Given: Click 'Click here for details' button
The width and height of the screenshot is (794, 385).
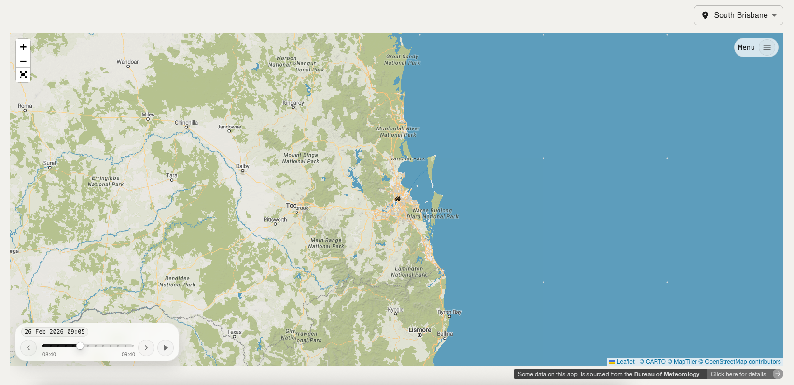Looking at the screenshot, I should 738,374.
